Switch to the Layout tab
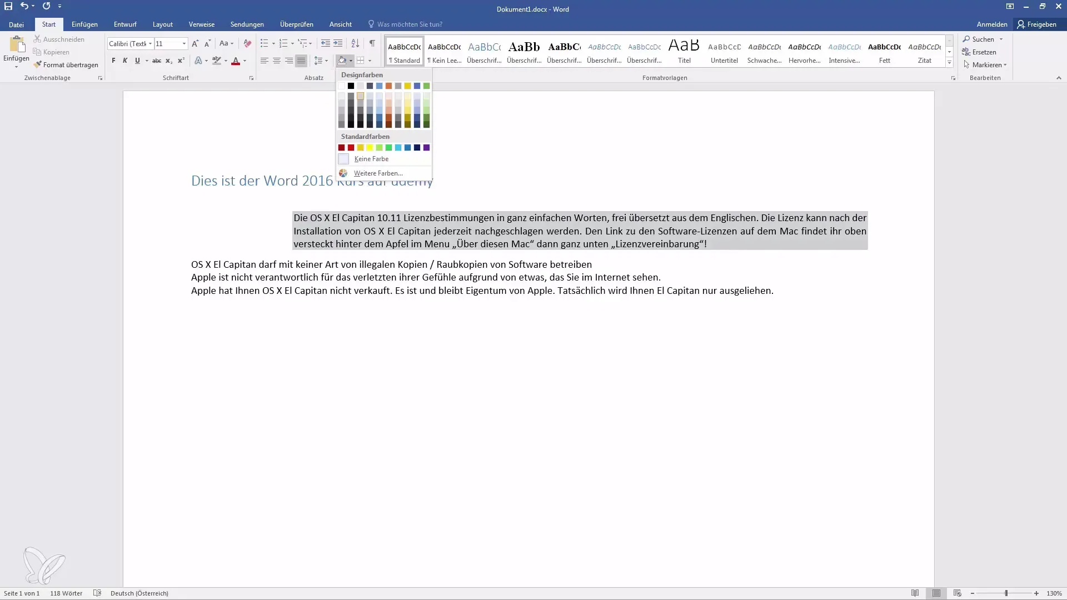 tap(163, 24)
